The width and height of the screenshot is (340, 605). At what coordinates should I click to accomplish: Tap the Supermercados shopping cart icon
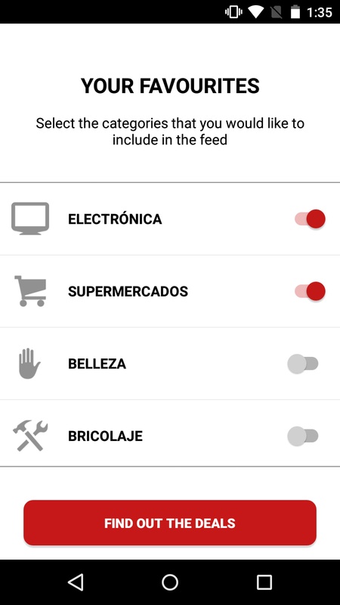point(30,291)
